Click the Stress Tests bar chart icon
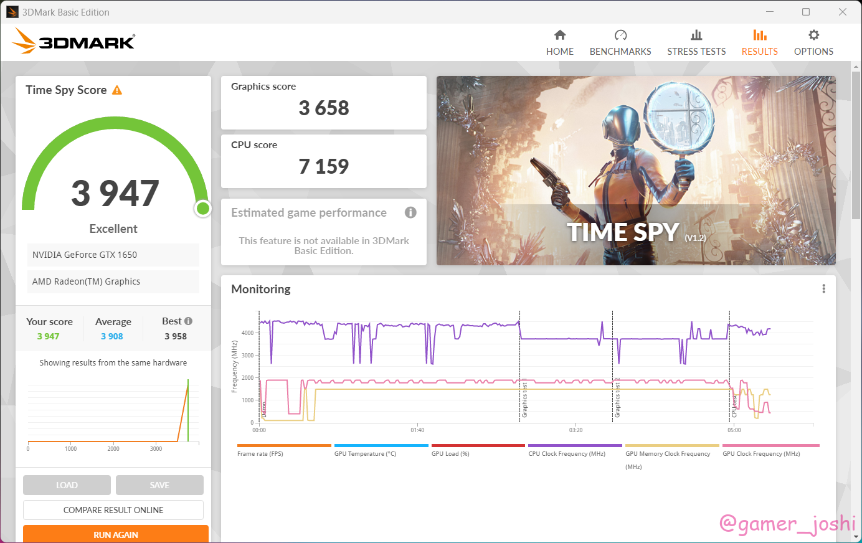 coord(696,35)
